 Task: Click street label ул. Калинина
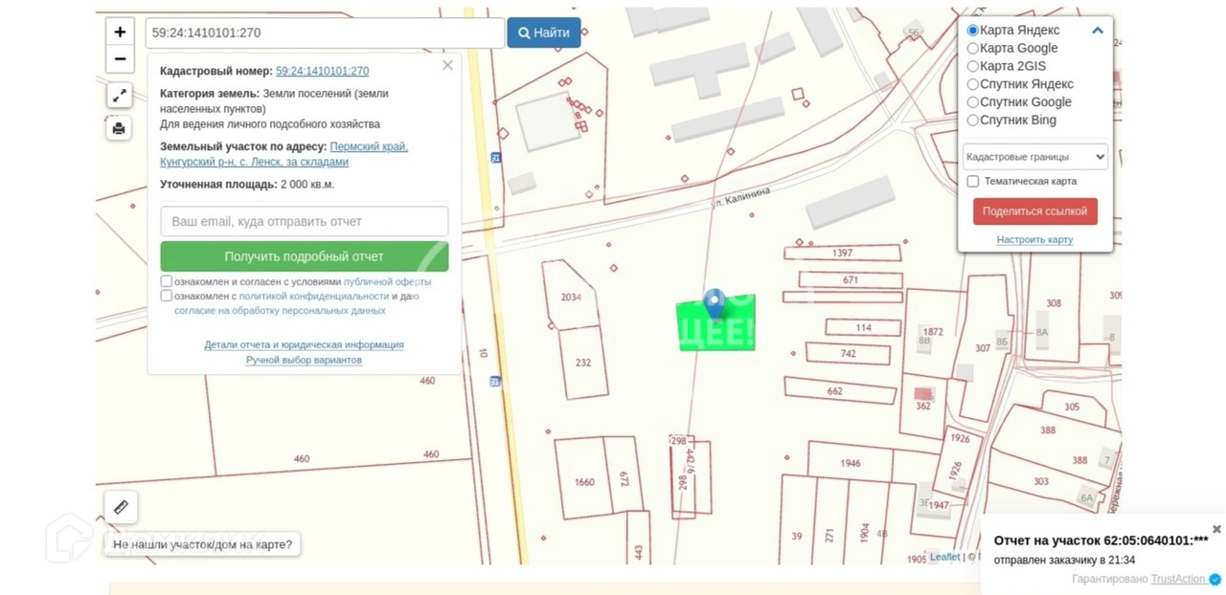point(740,197)
